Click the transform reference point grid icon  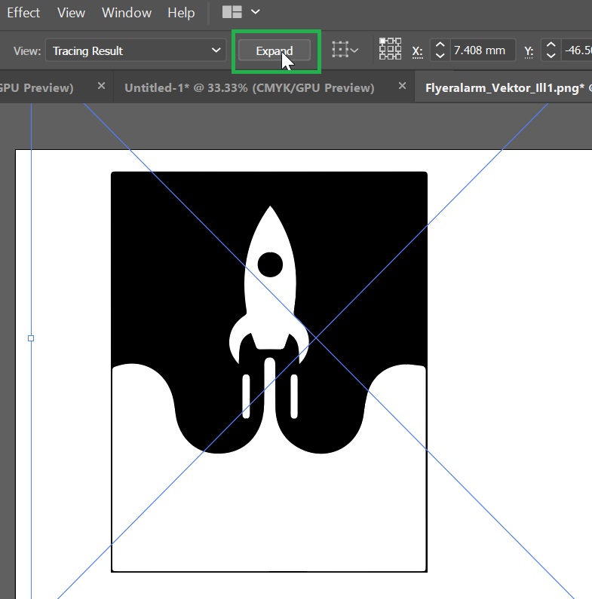tap(390, 50)
